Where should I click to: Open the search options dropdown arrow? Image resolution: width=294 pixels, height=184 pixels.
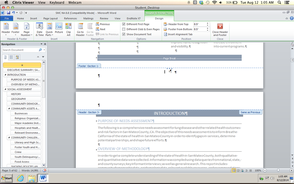coord(44,50)
